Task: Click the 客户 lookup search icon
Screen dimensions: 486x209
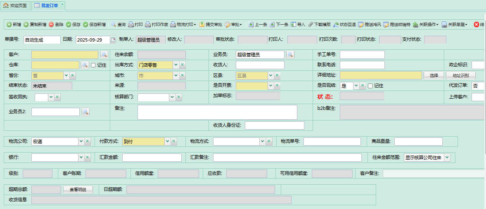Action: pyautogui.click(x=104, y=55)
